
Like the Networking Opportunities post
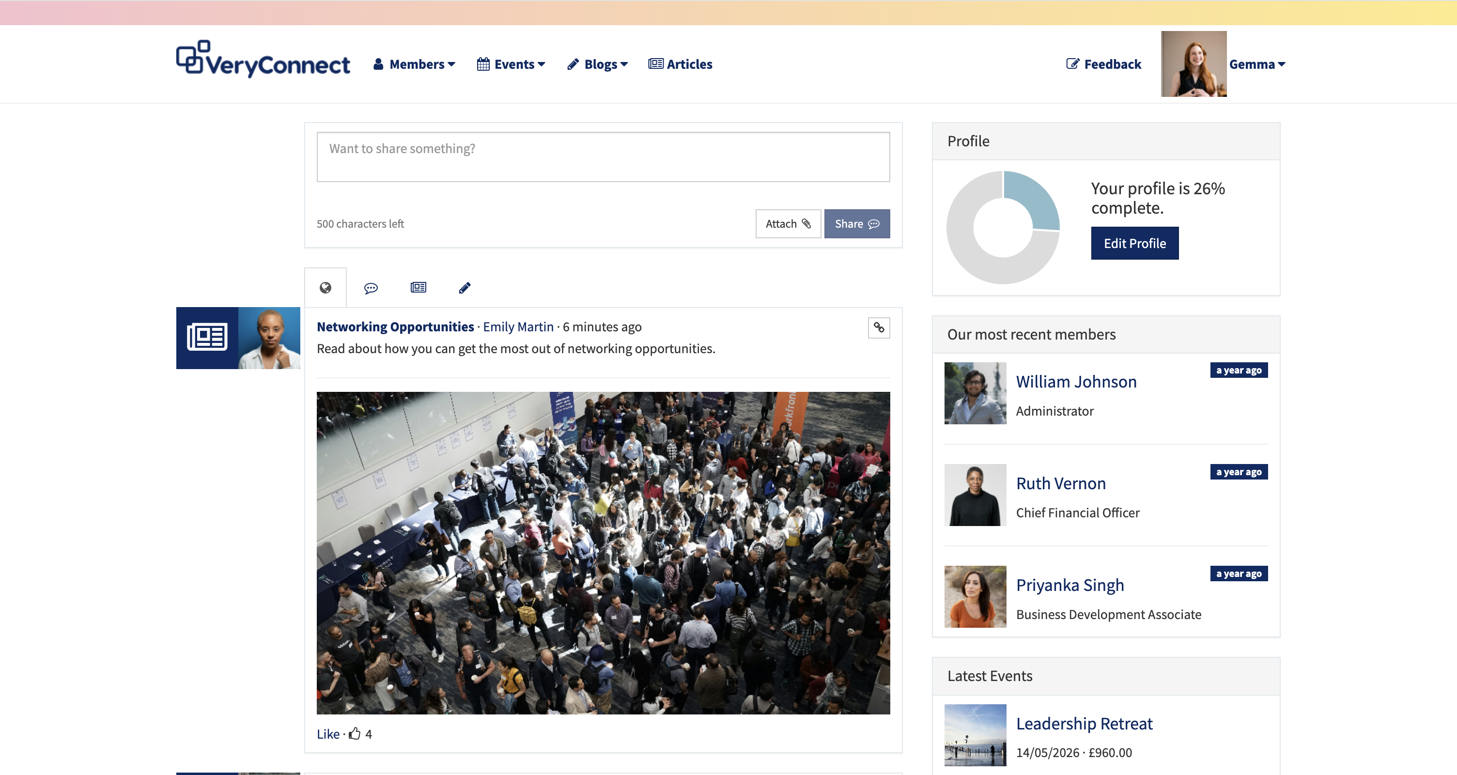tap(328, 734)
